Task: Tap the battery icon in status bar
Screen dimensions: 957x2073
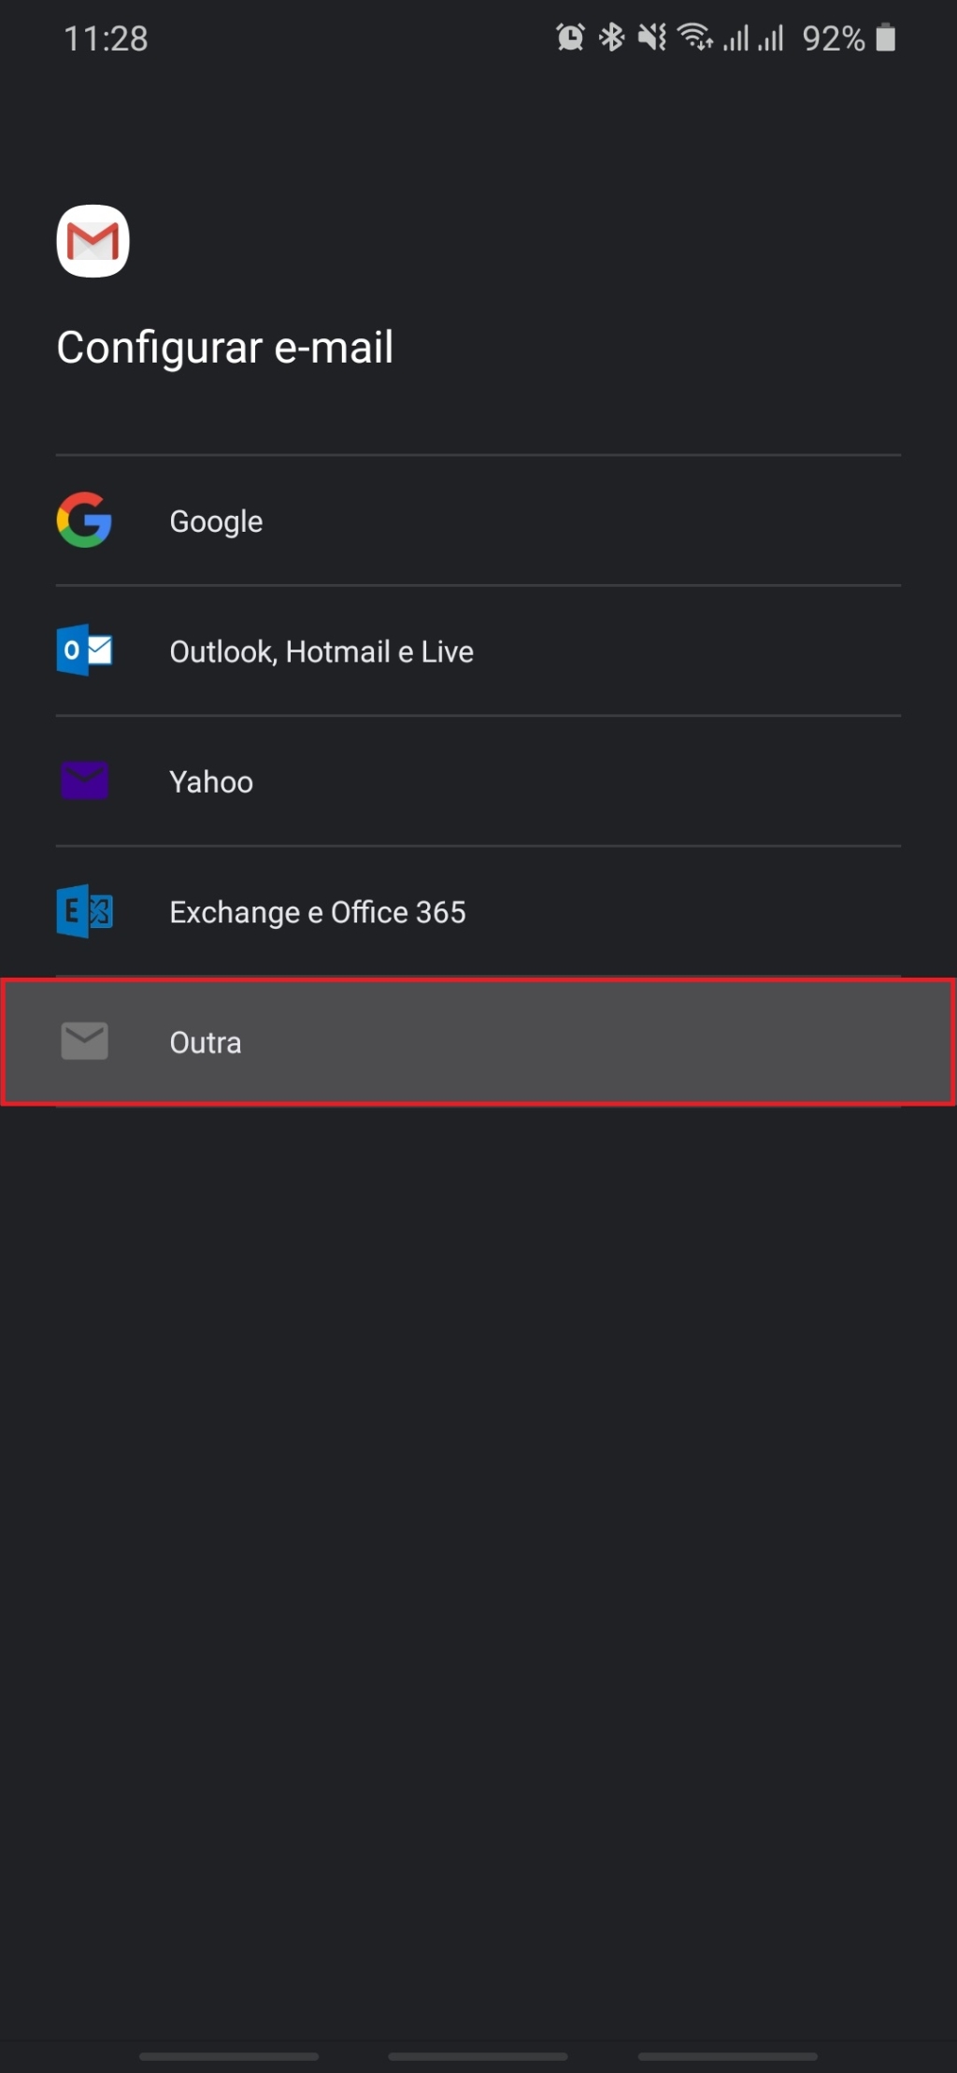Action: tap(885, 37)
